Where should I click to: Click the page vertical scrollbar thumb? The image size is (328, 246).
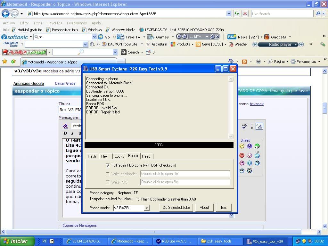coord(324,108)
